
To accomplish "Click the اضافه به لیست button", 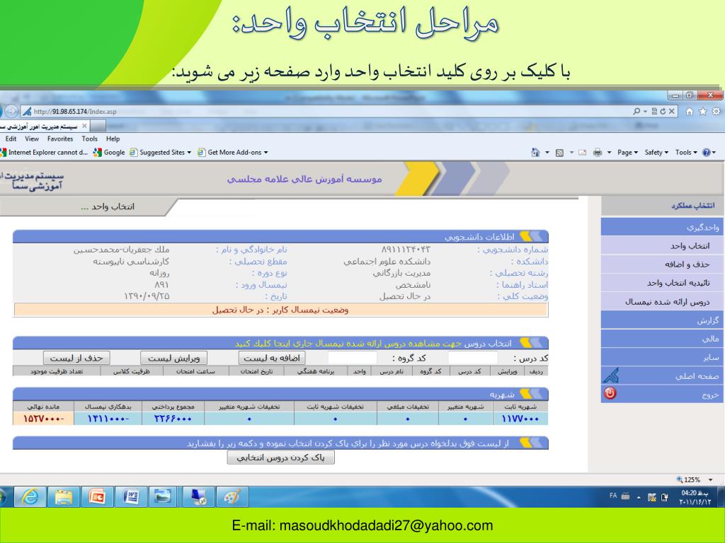I will [272, 358].
